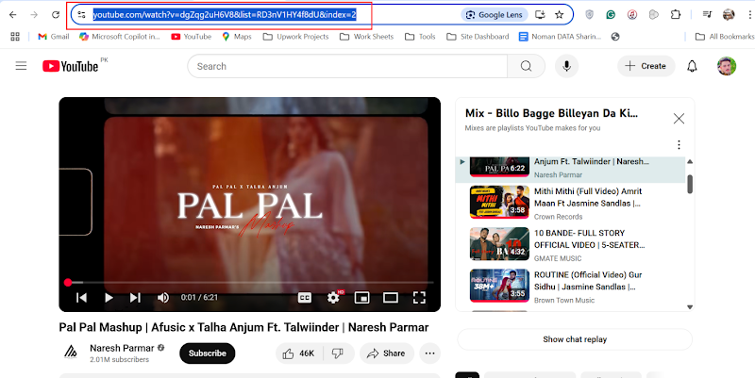The width and height of the screenshot is (755, 378).
Task: Open more actions menu beside Share
Action: point(430,353)
